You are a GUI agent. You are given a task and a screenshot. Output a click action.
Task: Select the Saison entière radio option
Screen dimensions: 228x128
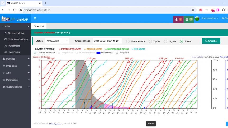tap(128, 41)
